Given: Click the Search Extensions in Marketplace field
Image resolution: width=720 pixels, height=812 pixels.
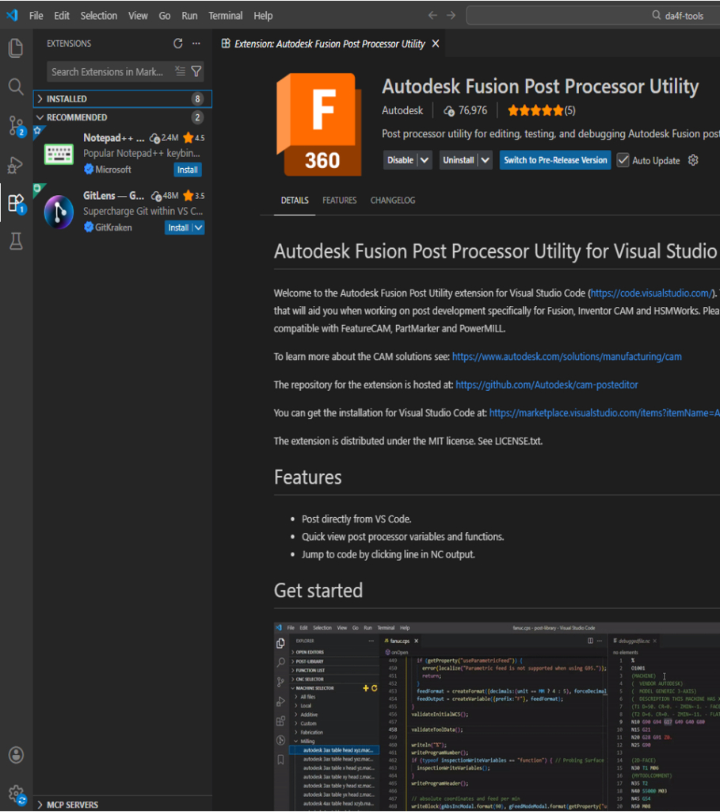Looking at the screenshot, I should pos(108,71).
